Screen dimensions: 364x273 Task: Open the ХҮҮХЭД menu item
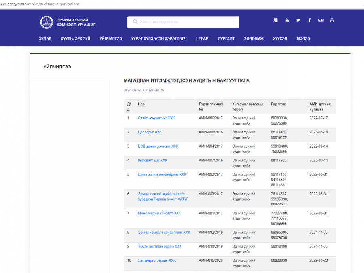coord(280,38)
